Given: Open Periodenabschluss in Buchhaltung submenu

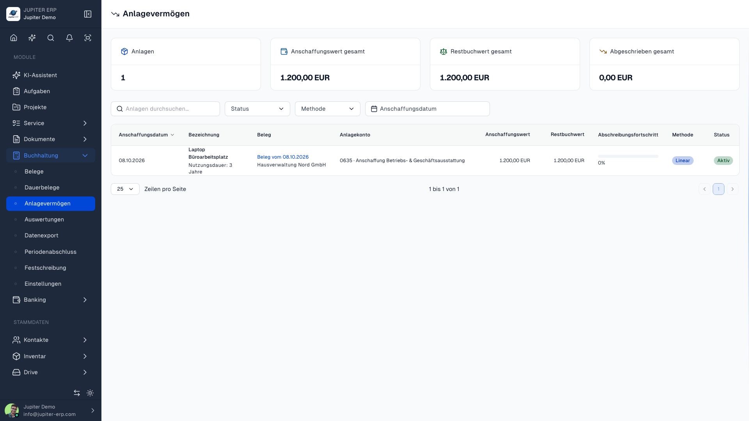Looking at the screenshot, I should click(51, 252).
